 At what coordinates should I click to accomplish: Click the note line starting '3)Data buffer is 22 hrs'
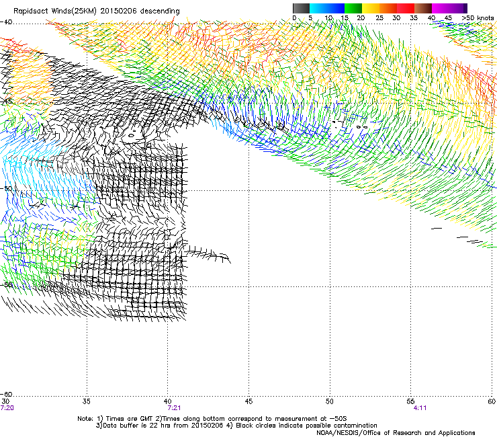[236, 426]
